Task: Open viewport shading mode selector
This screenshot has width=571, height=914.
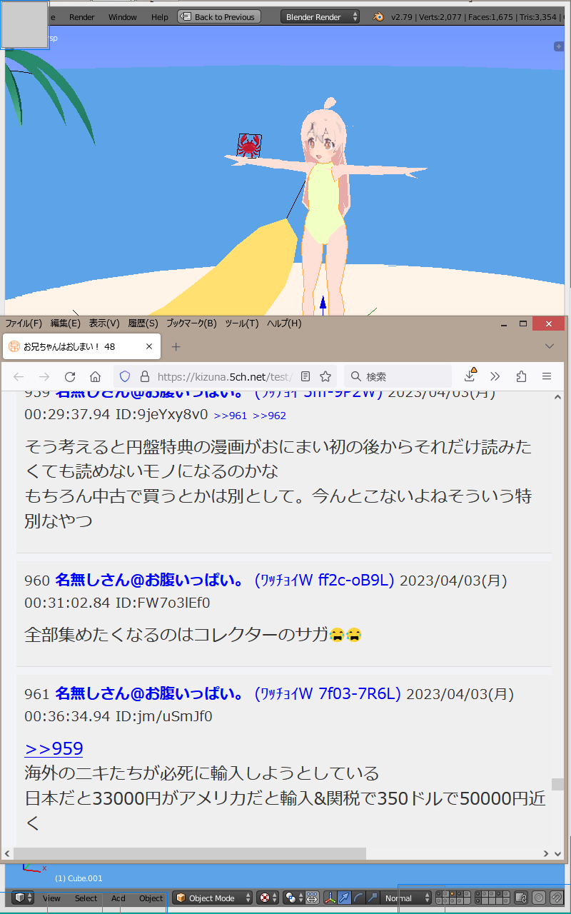Action: click(x=268, y=898)
